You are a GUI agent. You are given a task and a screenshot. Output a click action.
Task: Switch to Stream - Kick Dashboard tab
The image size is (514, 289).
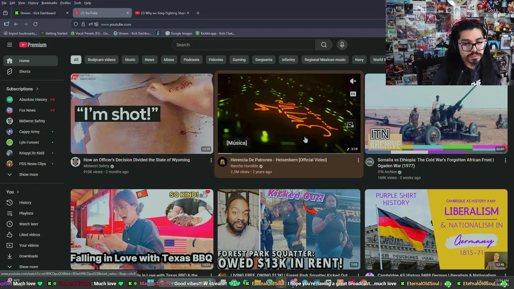point(41,13)
